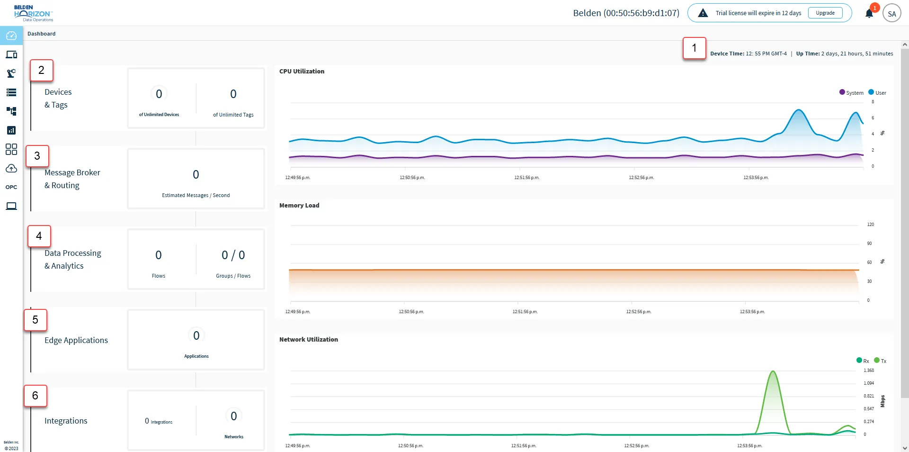Select the cloud upload icon in sidebar
909x452 pixels.
click(x=11, y=168)
